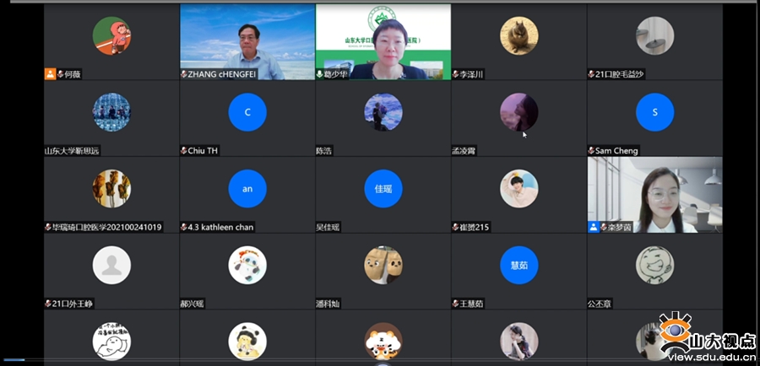
Task: Click the muted microphone icon next to 何薇
Action: click(x=61, y=74)
